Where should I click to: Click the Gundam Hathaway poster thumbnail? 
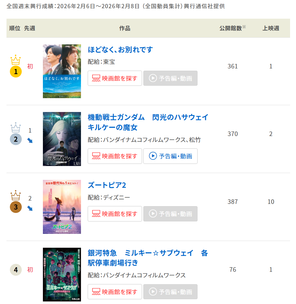point(62,139)
